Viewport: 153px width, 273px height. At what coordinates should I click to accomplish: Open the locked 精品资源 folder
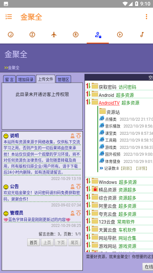click(x=108, y=190)
